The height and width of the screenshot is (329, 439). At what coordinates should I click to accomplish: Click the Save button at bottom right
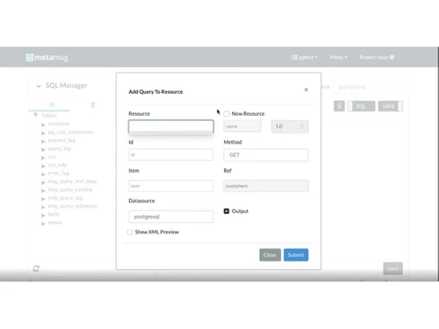pyautogui.click(x=392, y=268)
